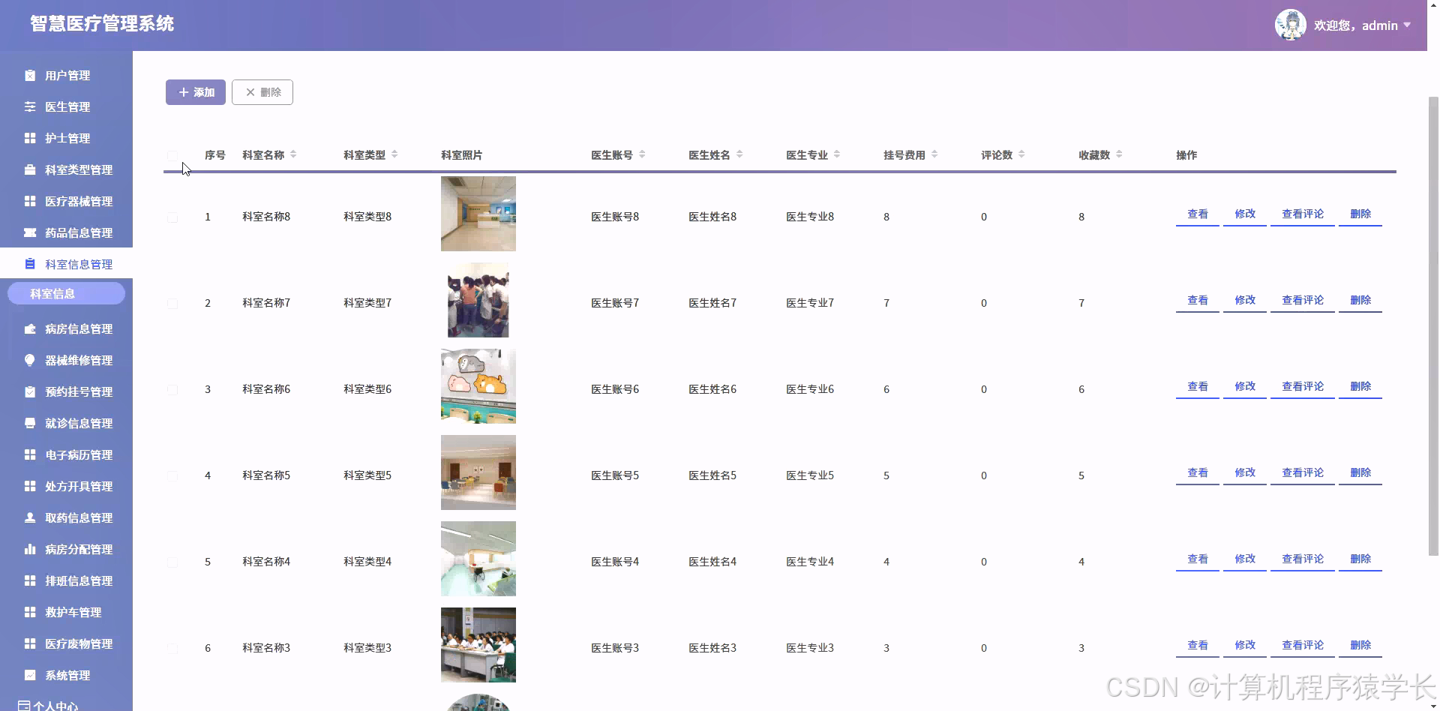Image resolution: width=1440 pixels, height=711 pixels.
Task: Click the 用户管理 sidebar icon
Action: pos(30,75)
